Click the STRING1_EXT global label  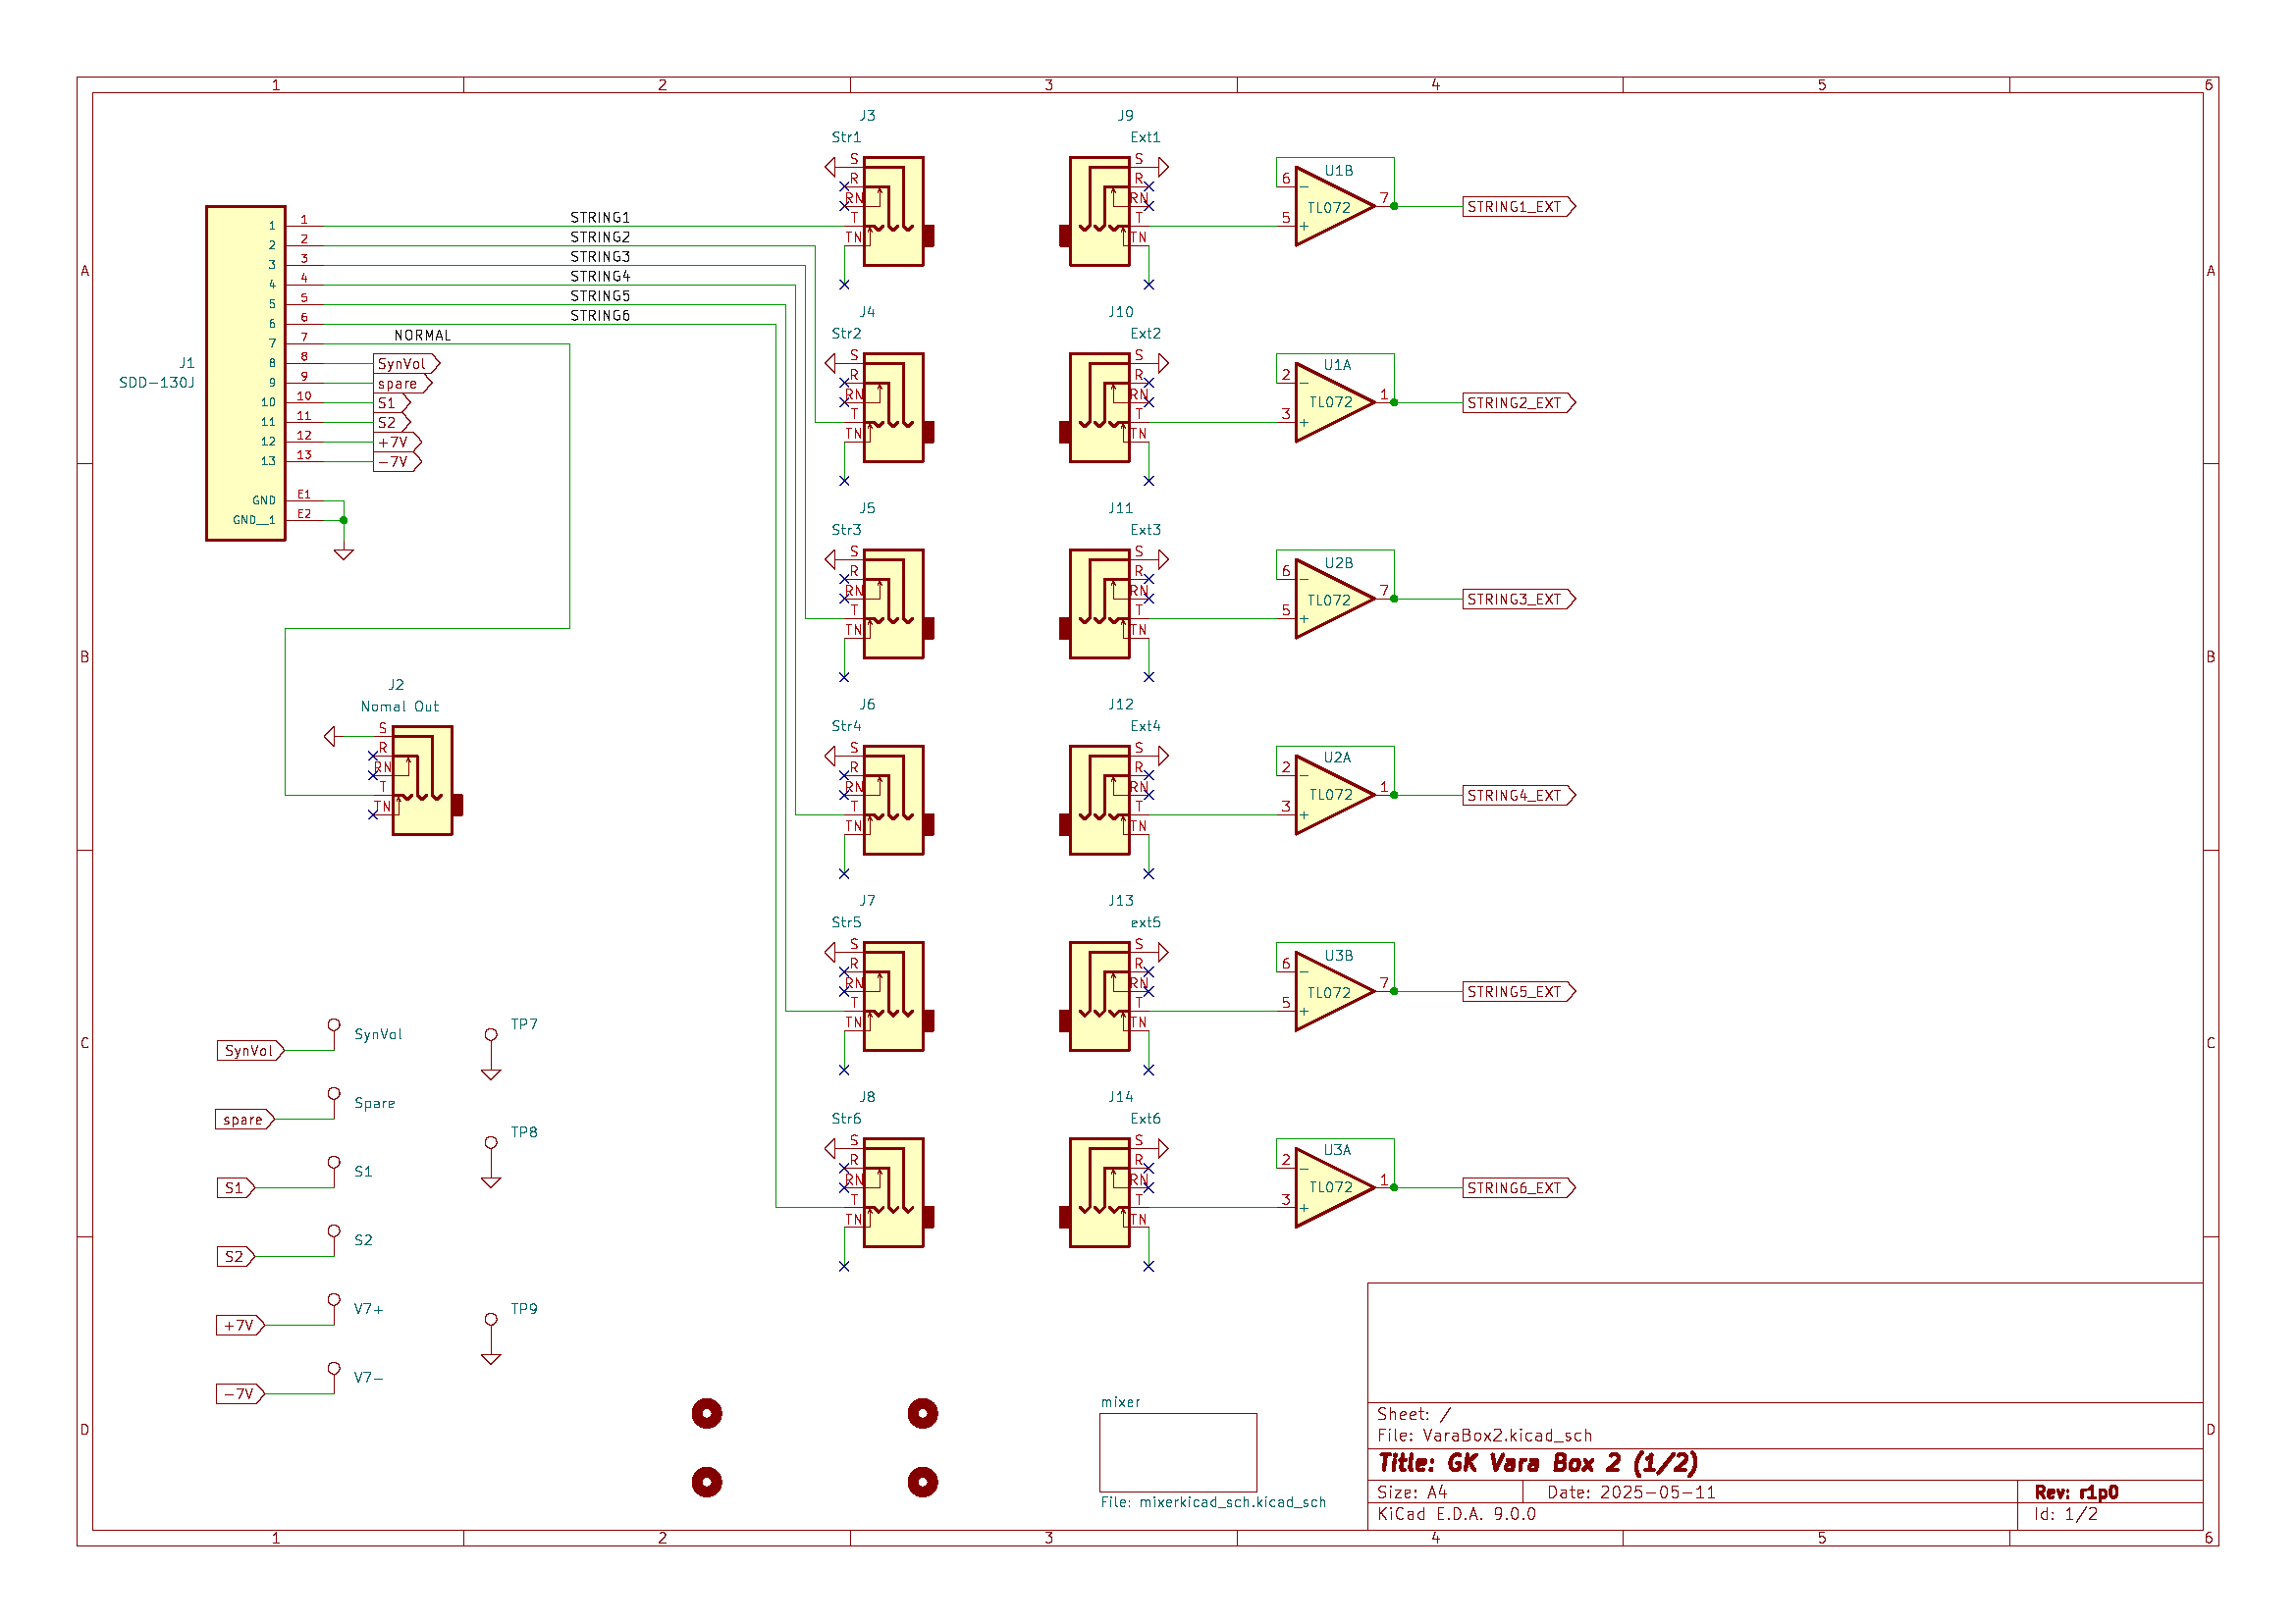(x=1517, y=207)
